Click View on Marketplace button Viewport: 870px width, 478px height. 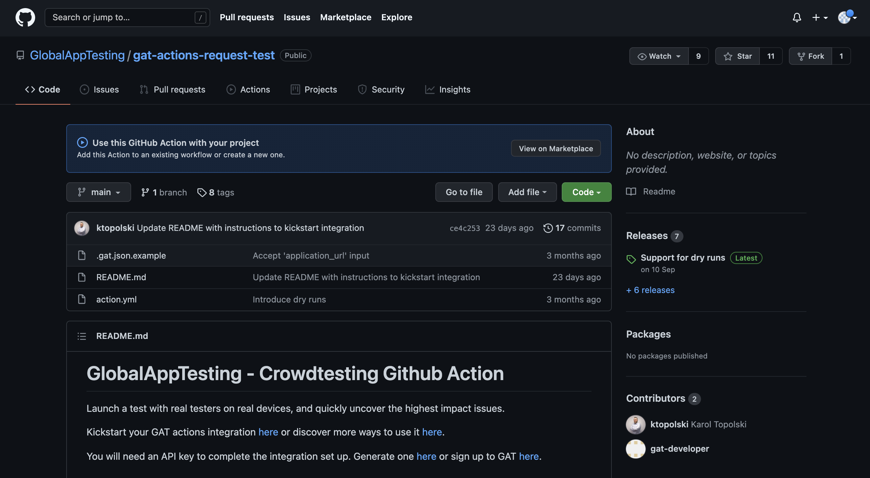tap(556, 149)
